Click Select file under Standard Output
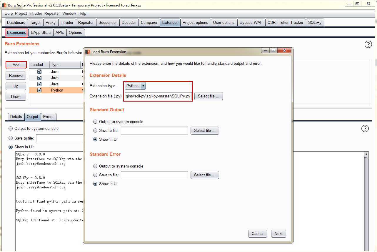This screenshot has width=377, height=252. [x=205, y=130]
